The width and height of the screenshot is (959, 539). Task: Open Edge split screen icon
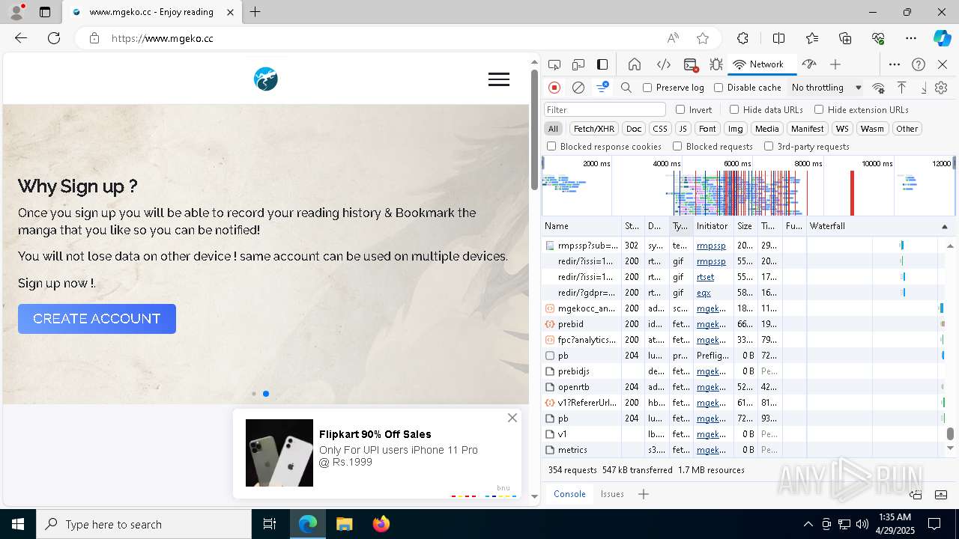pos(778,38)
